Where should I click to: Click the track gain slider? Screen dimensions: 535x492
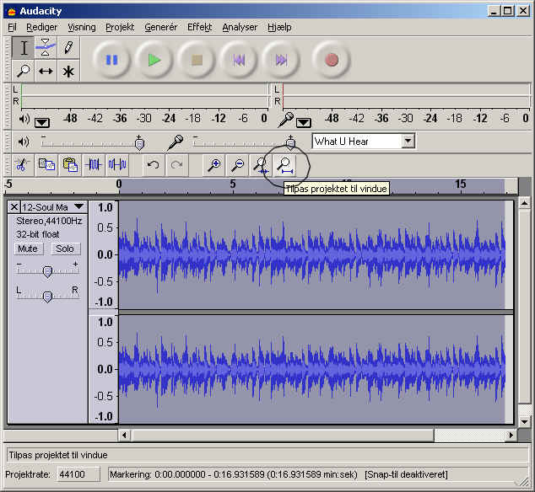click(47, 270)
